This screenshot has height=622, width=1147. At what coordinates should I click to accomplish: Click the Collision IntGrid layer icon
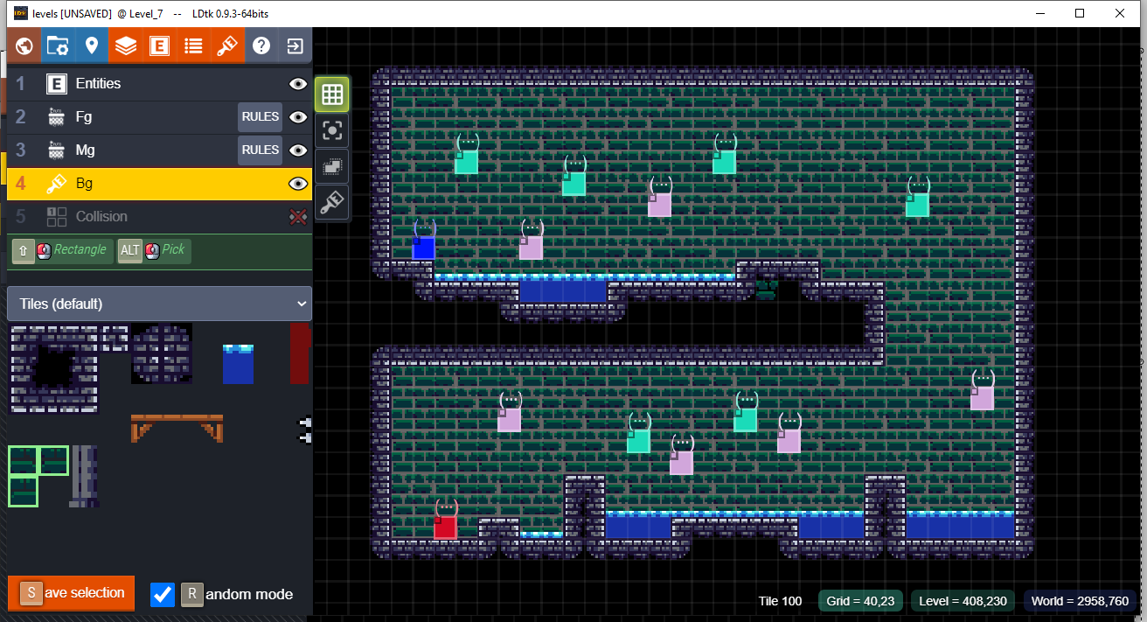[x=57, y=217]
